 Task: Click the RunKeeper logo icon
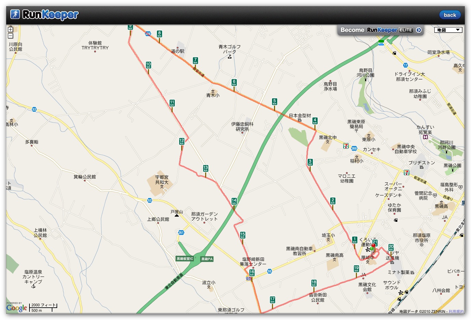pyautogui.click(x=15, y=14)
